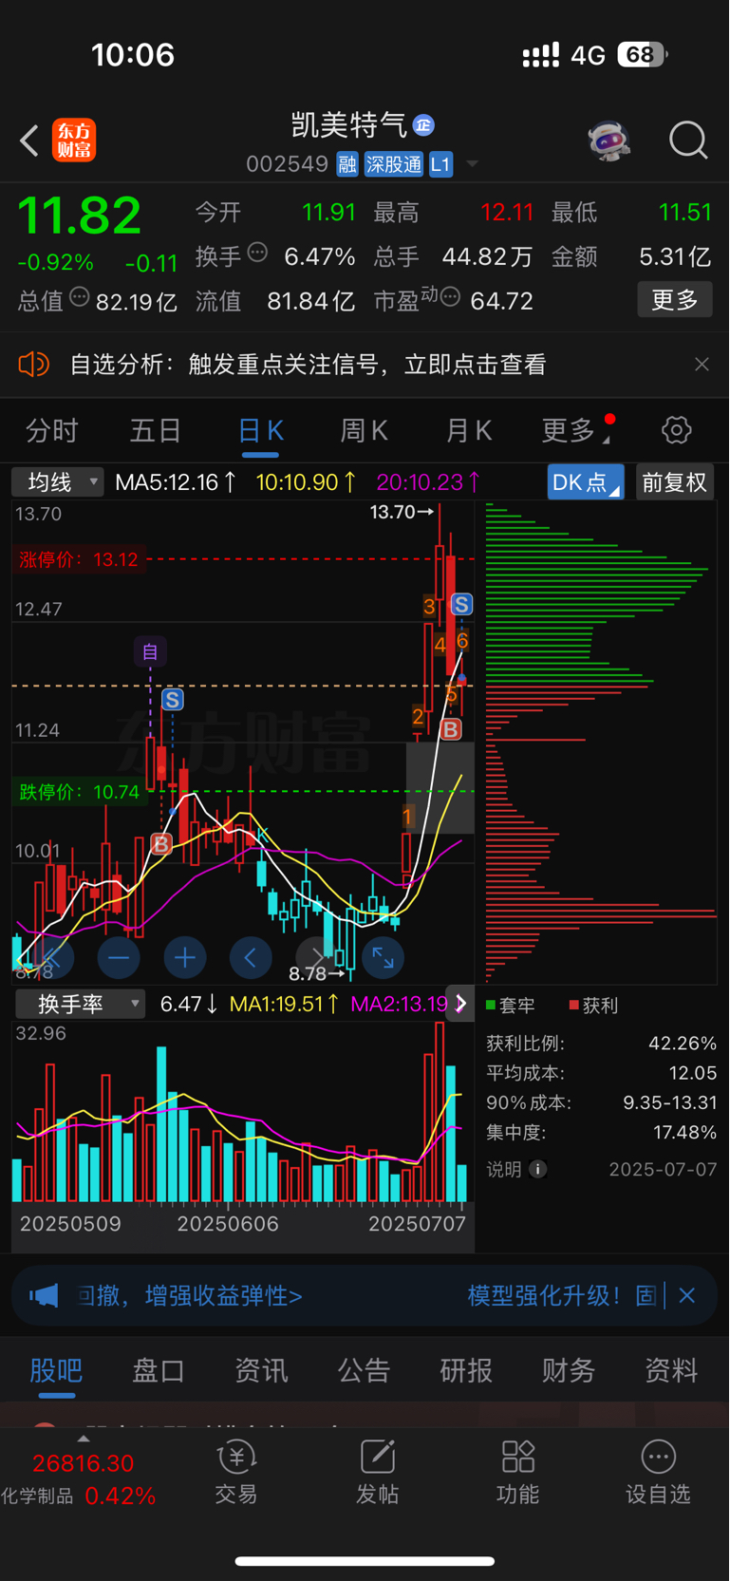Tap the 融 margin badge
Viewport: 730px width, 1581px height.
point(347,164)
